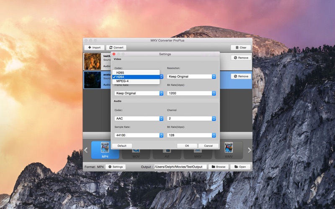Choose the AVI output format
This screenshot has width=335, height=209.
point(167,154)
